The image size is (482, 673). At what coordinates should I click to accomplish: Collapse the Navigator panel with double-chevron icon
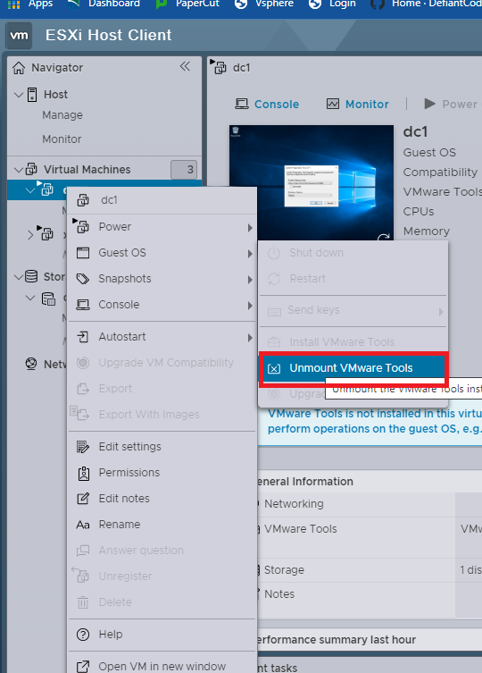click(x=185, y=66)
